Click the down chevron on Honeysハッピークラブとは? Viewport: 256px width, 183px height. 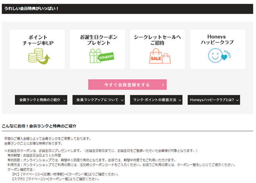coord(237,100)
